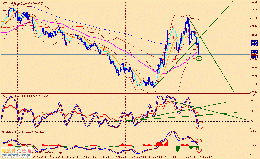The height and width of the screenshot is (159, 260).
Task: Click the 72.30 price axis label
Action: pos(255,84)
